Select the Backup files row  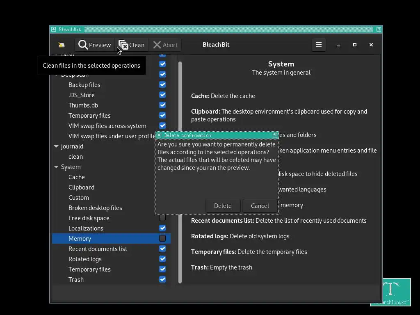tap(111, 85)
